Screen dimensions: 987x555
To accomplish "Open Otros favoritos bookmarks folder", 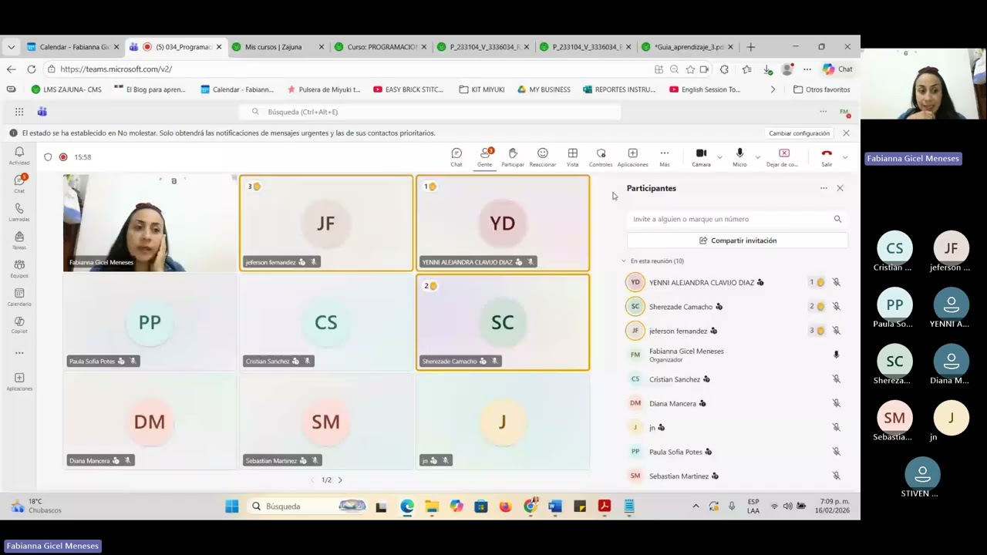I will click(822, 89).
